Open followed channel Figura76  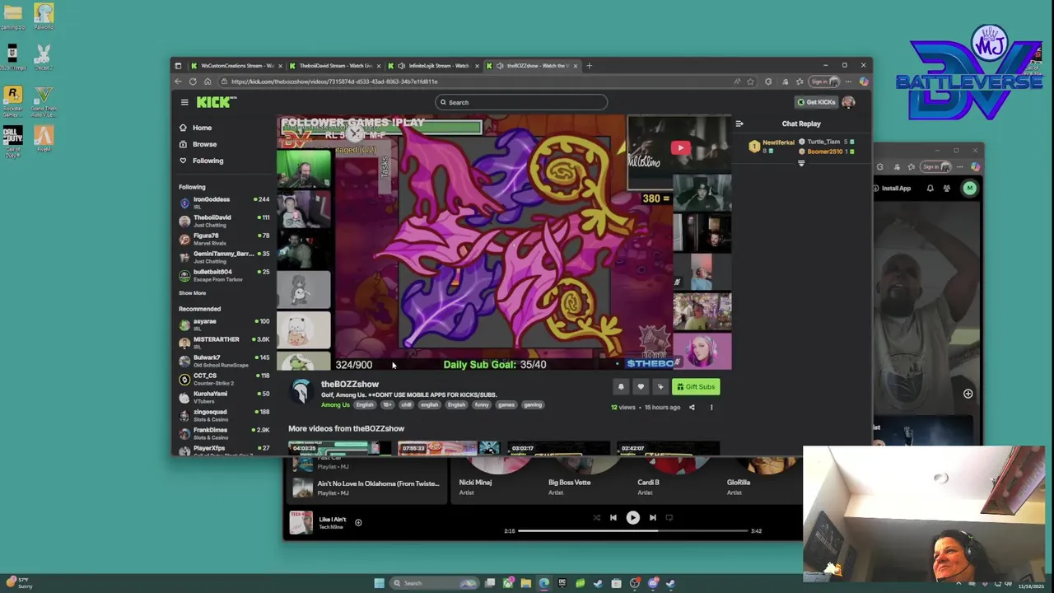pos(224,238)
